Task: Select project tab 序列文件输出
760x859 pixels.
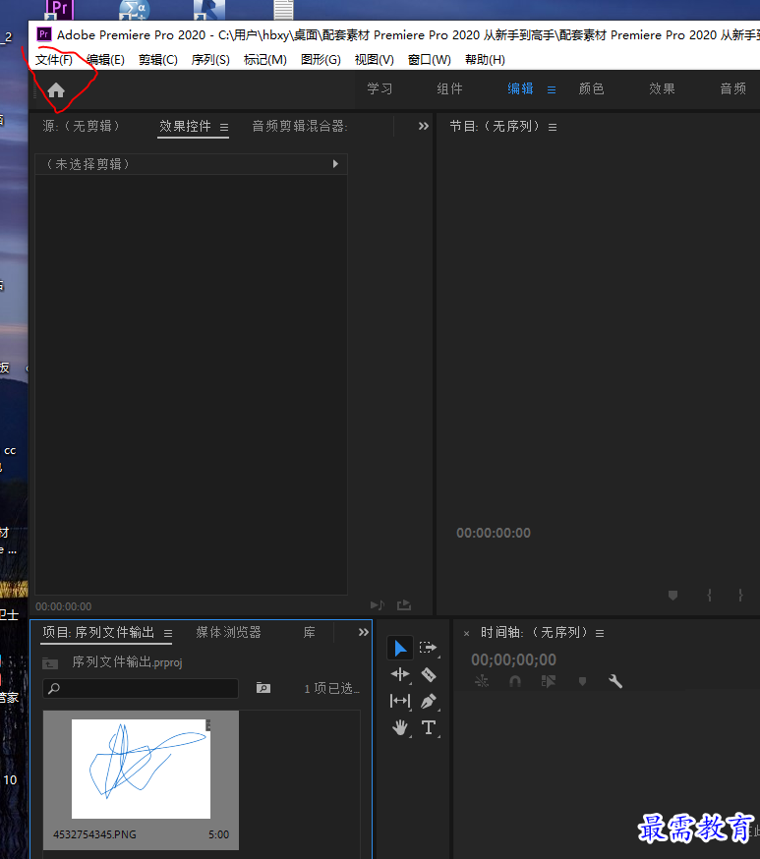Action: coord(98,633)
